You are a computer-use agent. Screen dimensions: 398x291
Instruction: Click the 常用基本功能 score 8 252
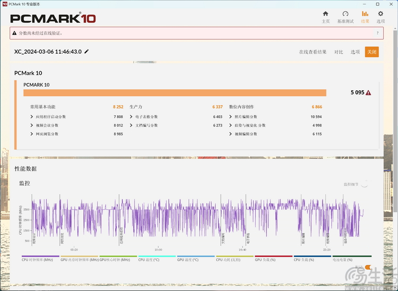pyautogui.click(x=118, y=107)
